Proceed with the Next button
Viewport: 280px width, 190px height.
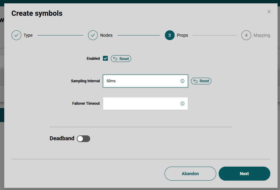[244, 174]
